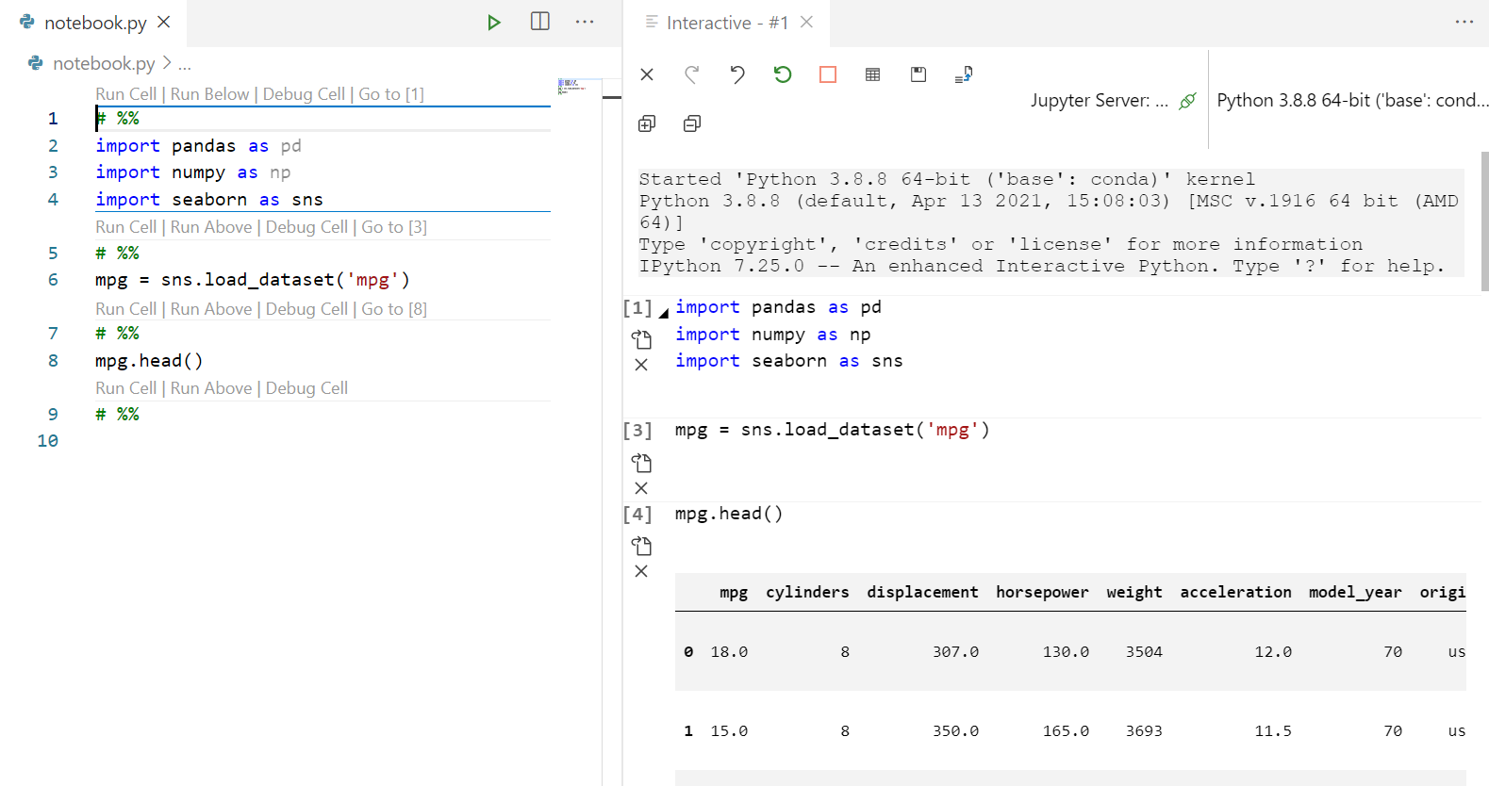
Task: Click 'Debug Cell' above the mpg.head() cell
Action: tap(306, 309)
